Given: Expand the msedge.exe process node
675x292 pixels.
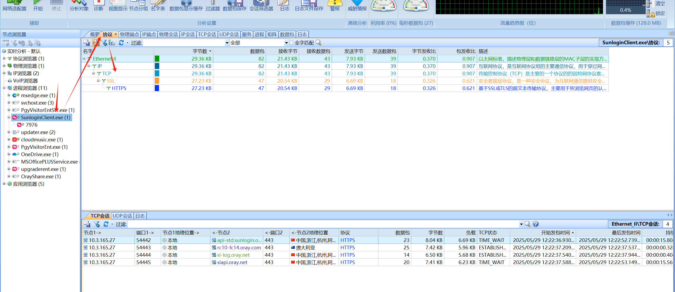Looking at the screenshot, I should point(9,95).
